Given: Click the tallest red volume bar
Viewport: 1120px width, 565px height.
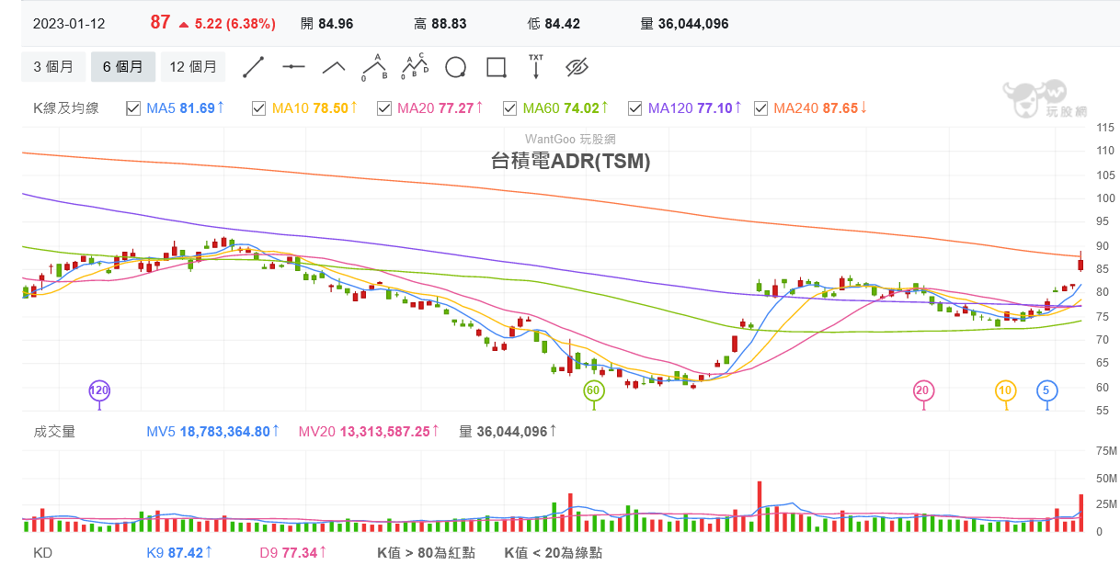Looking at the screenshot, I should [x=760, y=506].
